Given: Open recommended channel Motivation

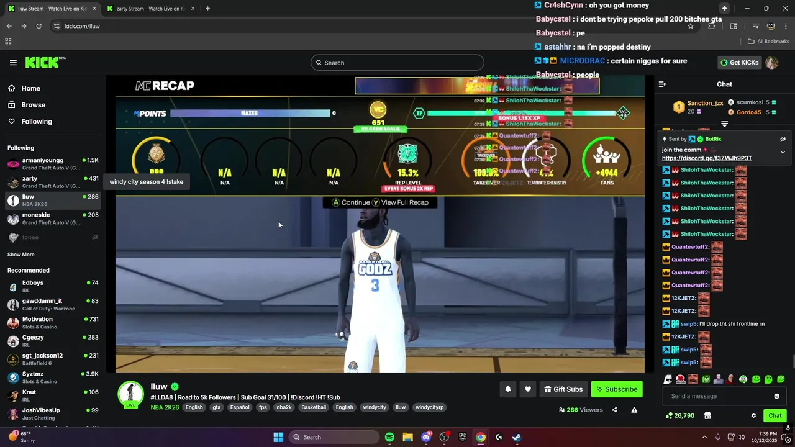Looking at the screenshot, I should [53, 323].
